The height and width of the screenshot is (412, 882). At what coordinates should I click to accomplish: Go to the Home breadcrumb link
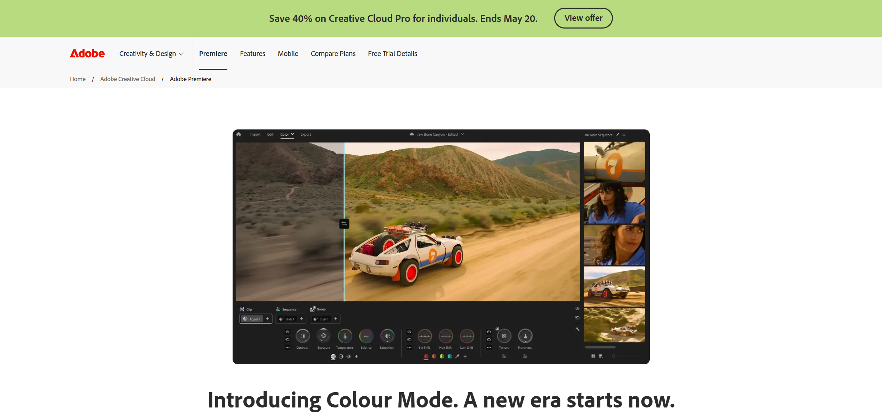coord(78,79)
